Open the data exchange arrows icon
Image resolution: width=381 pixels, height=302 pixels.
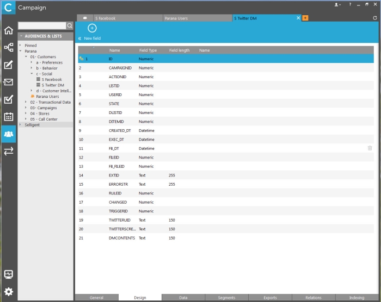(x=9, y=151)
